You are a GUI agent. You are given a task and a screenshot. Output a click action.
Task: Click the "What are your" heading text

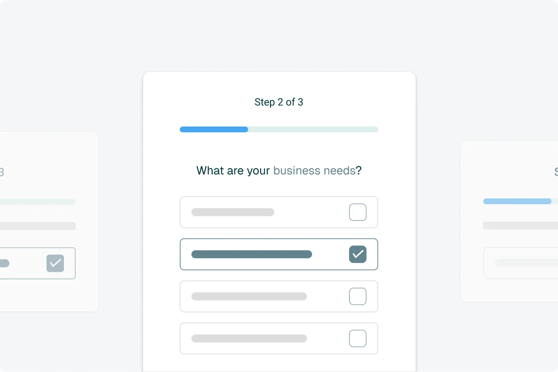click(233, 171)
